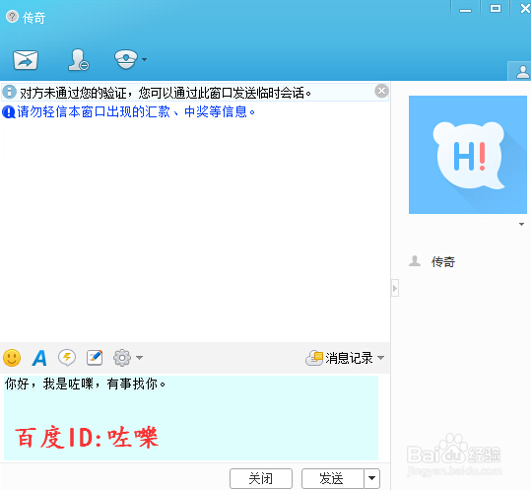531x490 pixels.
Task: Expand the gear settings dropdown arrow
Action: tap(139, 358)
